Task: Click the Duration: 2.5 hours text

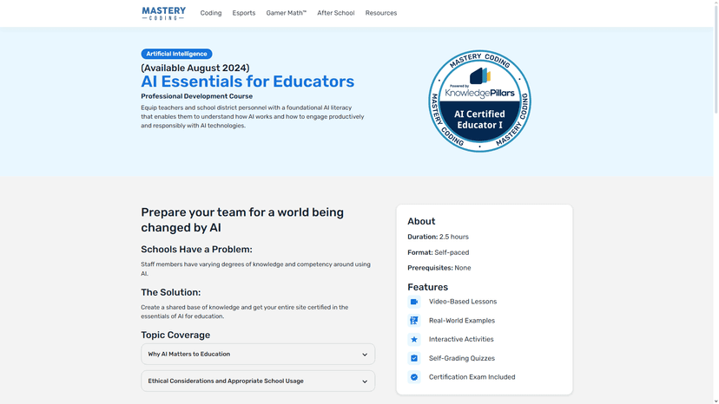Action: click(x=438, y=237)
